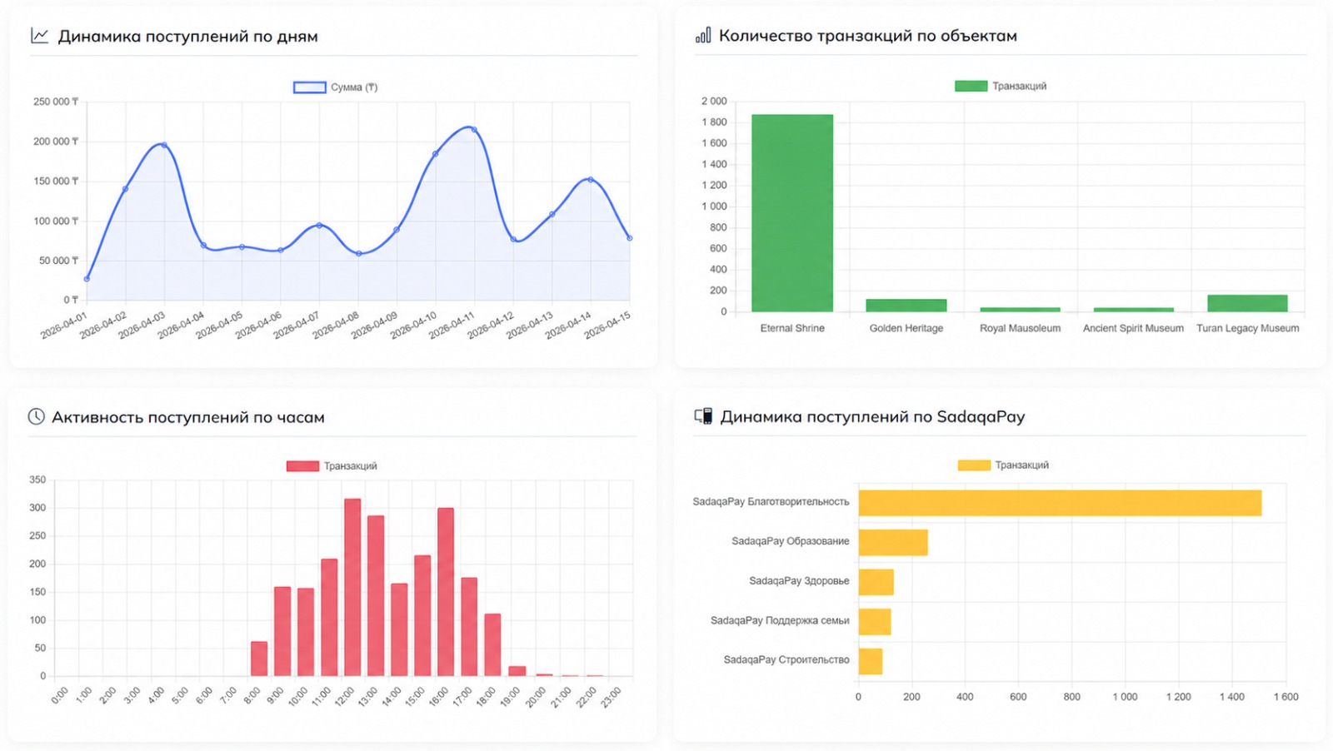This screenshot has width=1333, height=751.
Task: Click the 2026-04-11 peak data point
Action: [474, 129]
